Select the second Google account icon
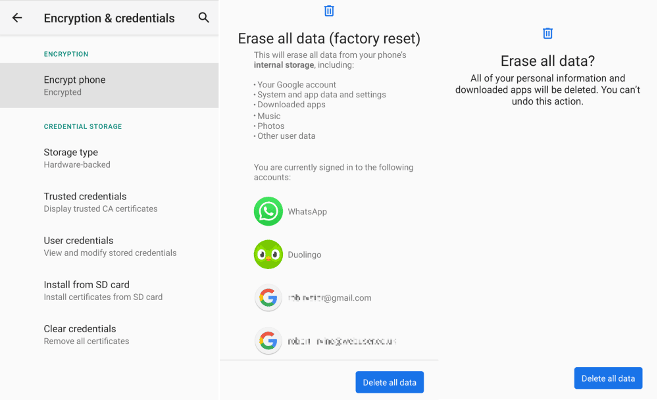Screen dimensions: 658x400 tap(268, 341)
